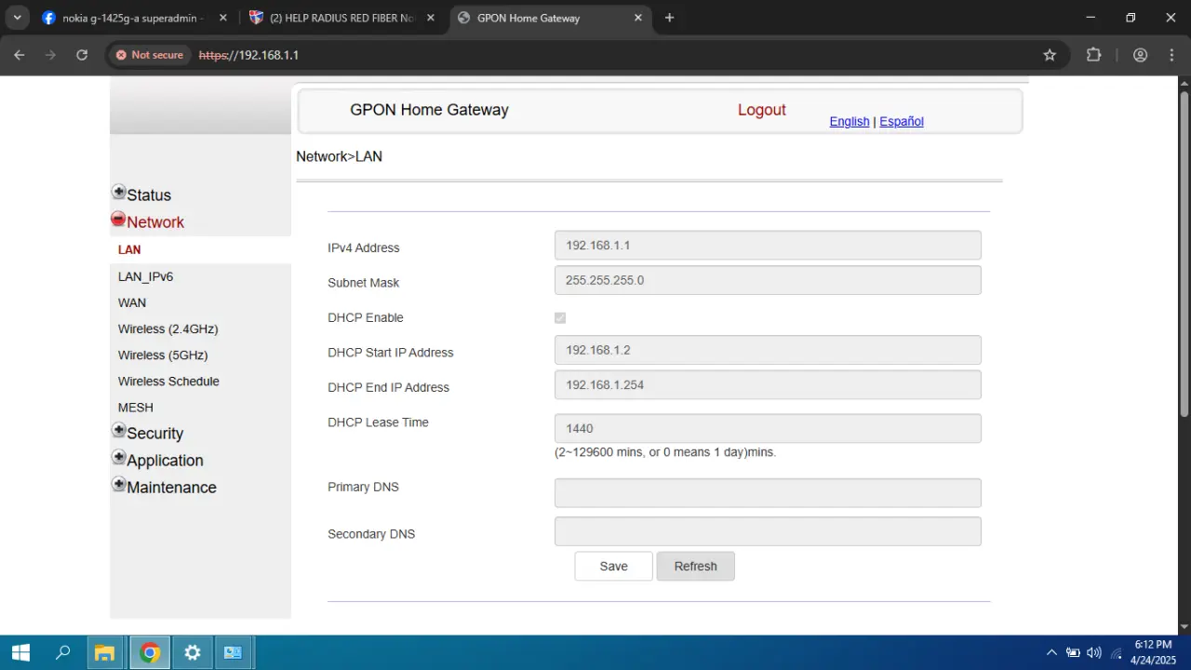Open Windows taskbar search
The image size is (1191, 670).
(62, 652)
